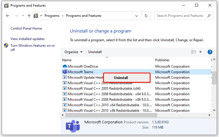The image size is (219, 137).
Task: Click the search magnifier icon
Action: [209, 16]
